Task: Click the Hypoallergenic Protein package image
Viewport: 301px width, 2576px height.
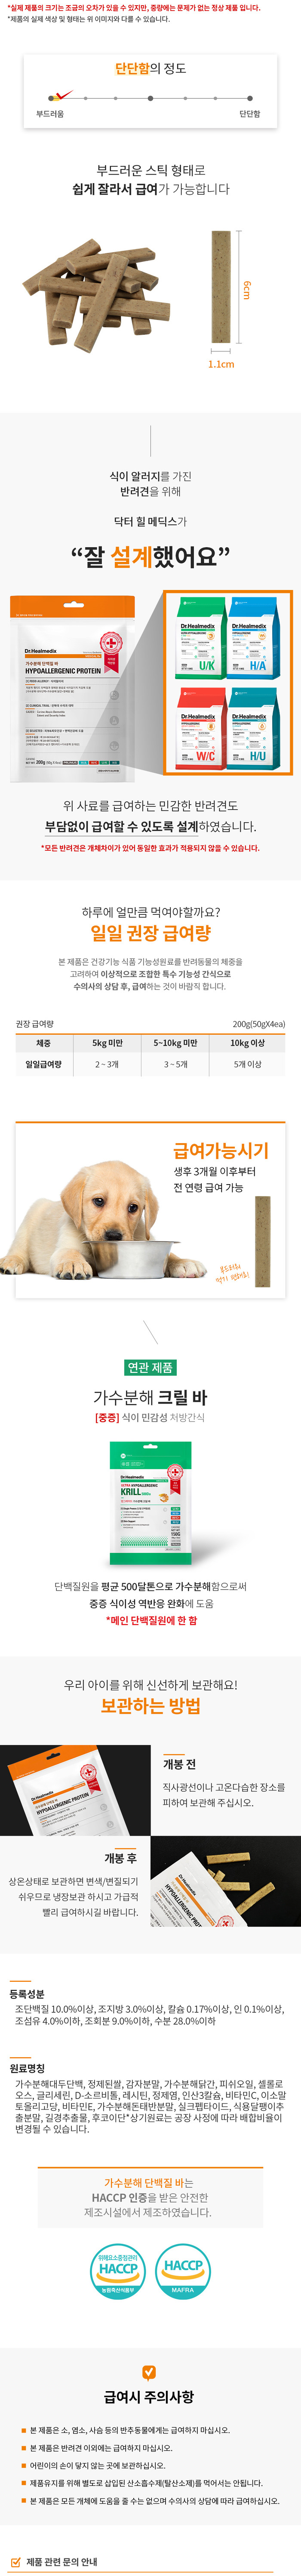Action: pyautogui.click(x=73, y=689)
